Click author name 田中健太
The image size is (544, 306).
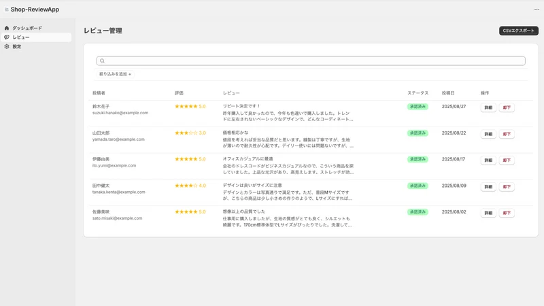[x=101, y=186]
